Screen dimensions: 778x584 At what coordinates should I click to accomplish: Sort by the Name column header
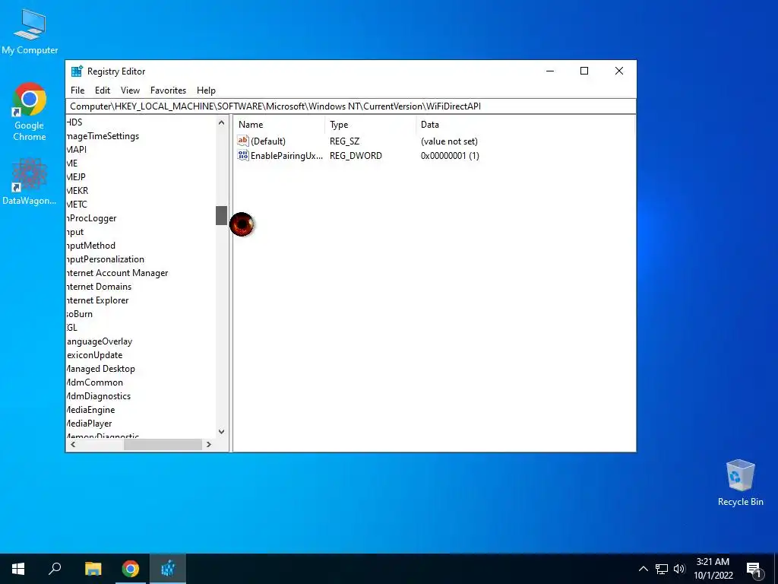[280, 125]
